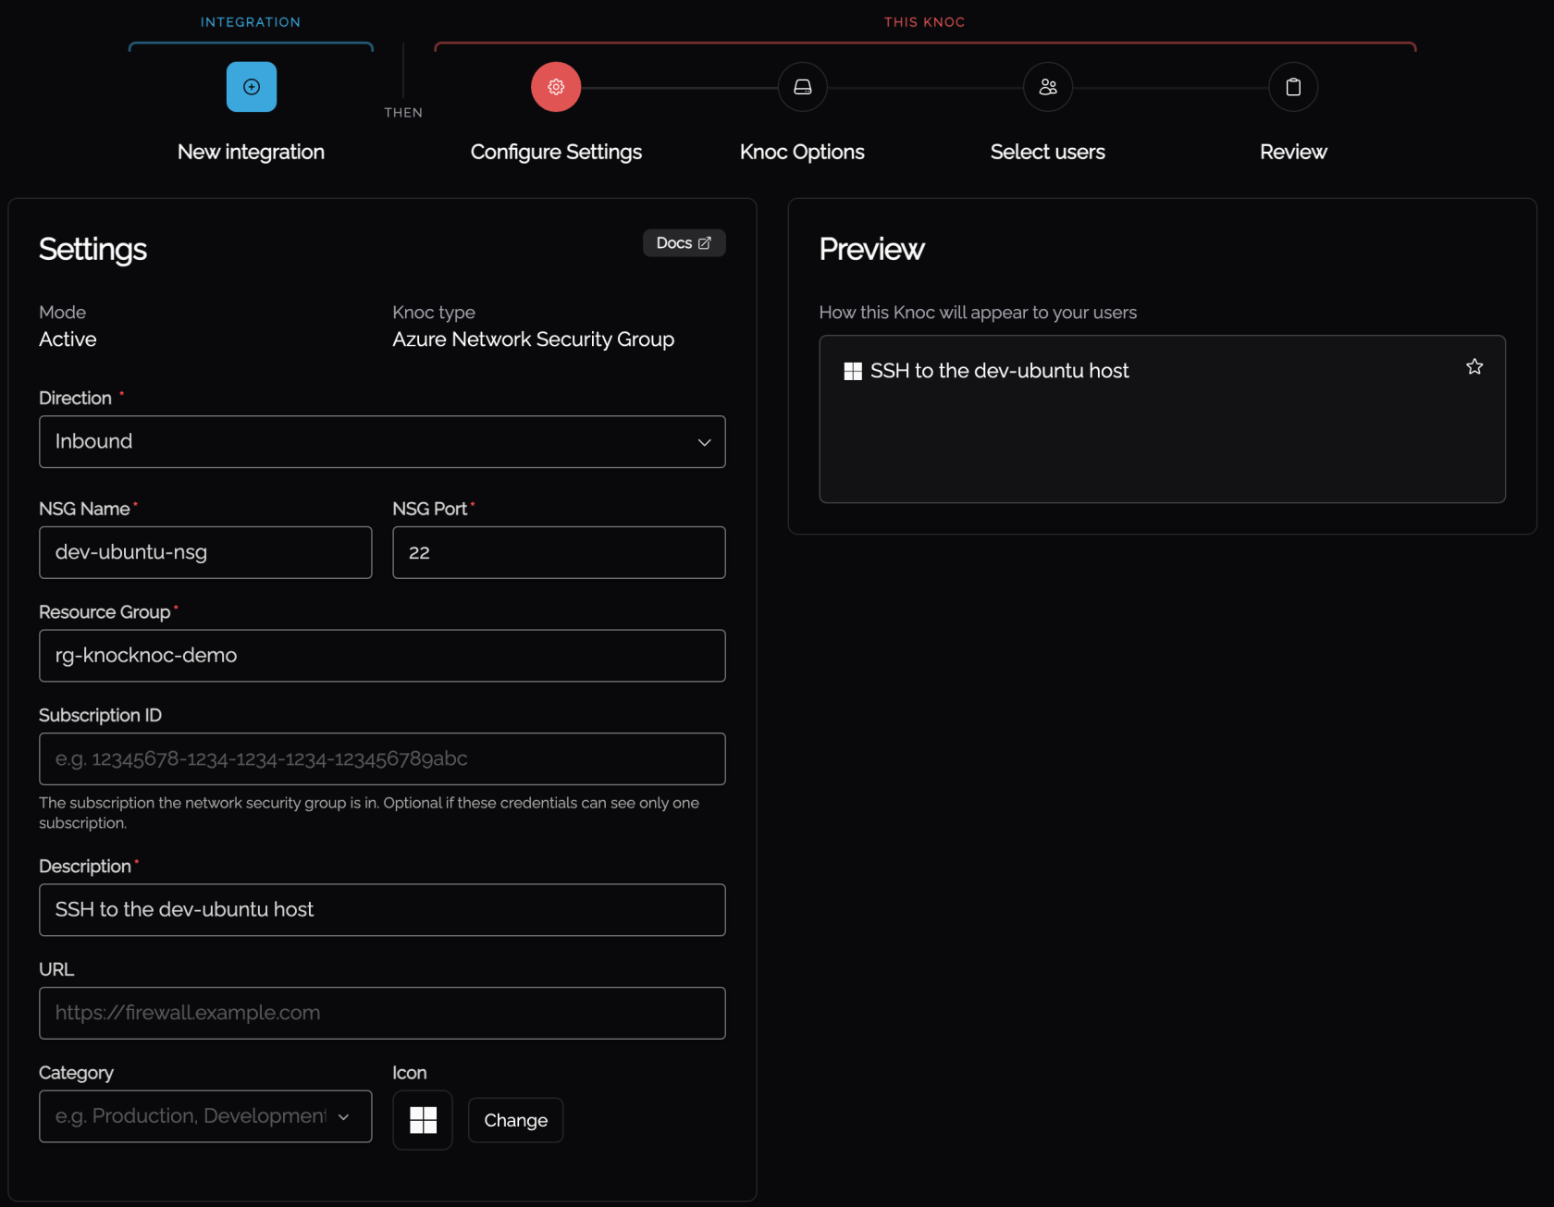Click the Change icon button

coord(516,1120)
